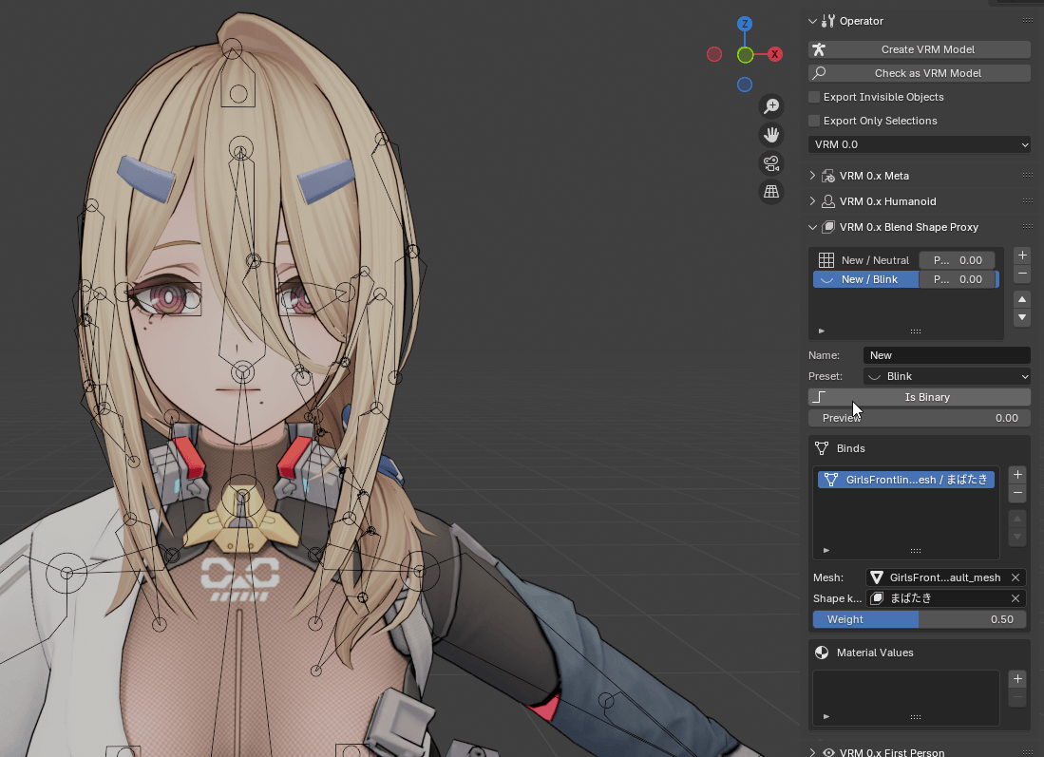Click the Name input field 'New'
Screen dimensions: 1044x757
coord(946,355)
